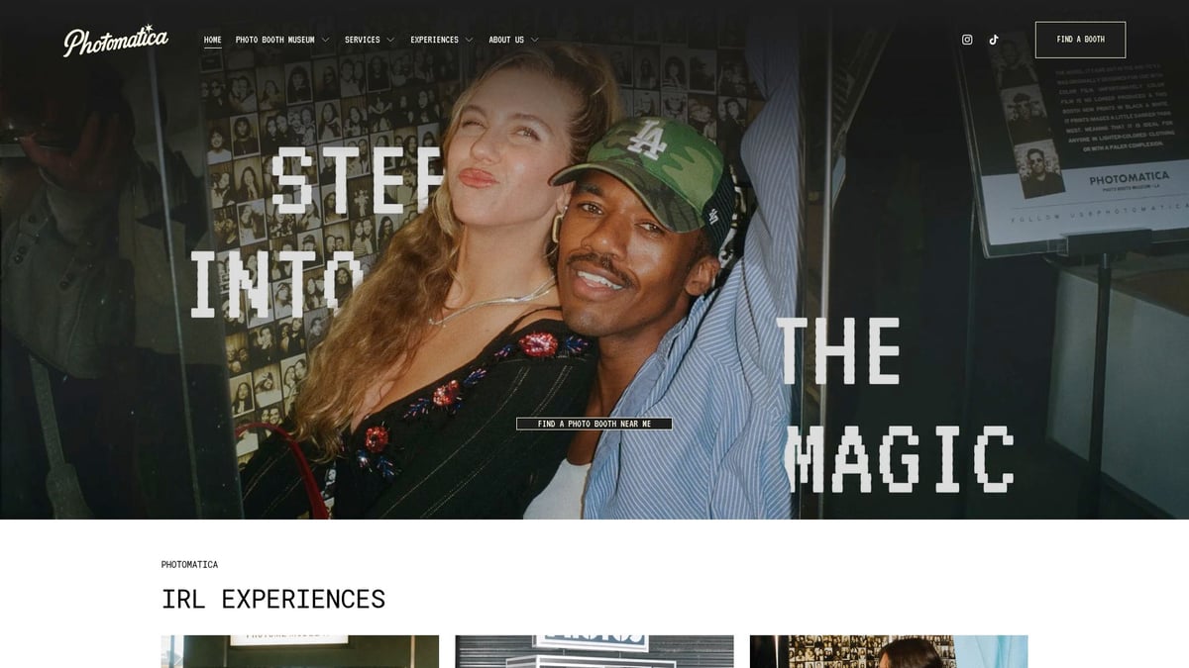Navigate to EXPERIENCES in the menu bar
Viewport: 1189px width, 668px height.
tap(436, 40)
